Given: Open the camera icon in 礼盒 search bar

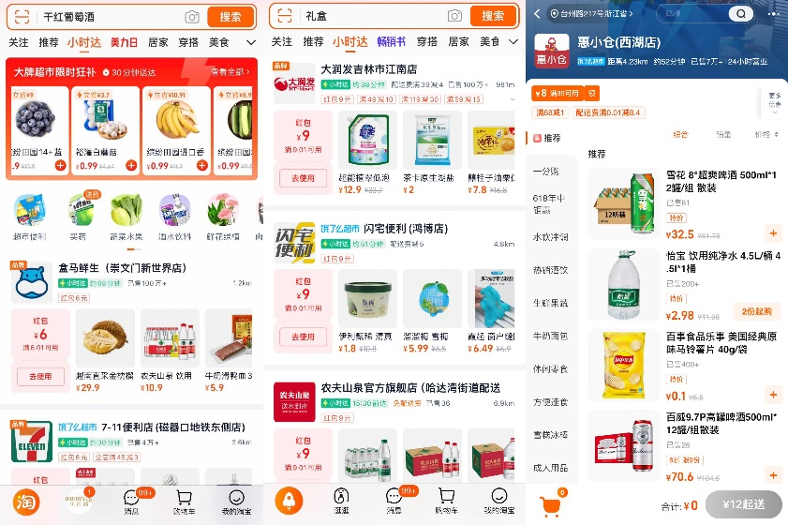Looking at the screenshot, I should (x=454, y=16).
